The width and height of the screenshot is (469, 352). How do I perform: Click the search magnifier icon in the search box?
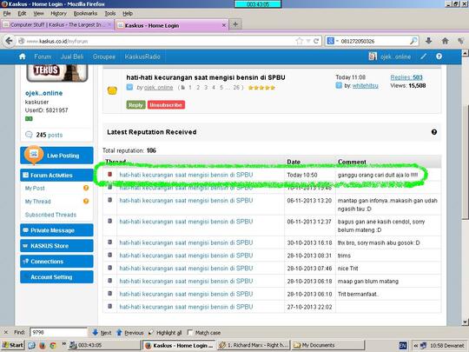(413, 41)
